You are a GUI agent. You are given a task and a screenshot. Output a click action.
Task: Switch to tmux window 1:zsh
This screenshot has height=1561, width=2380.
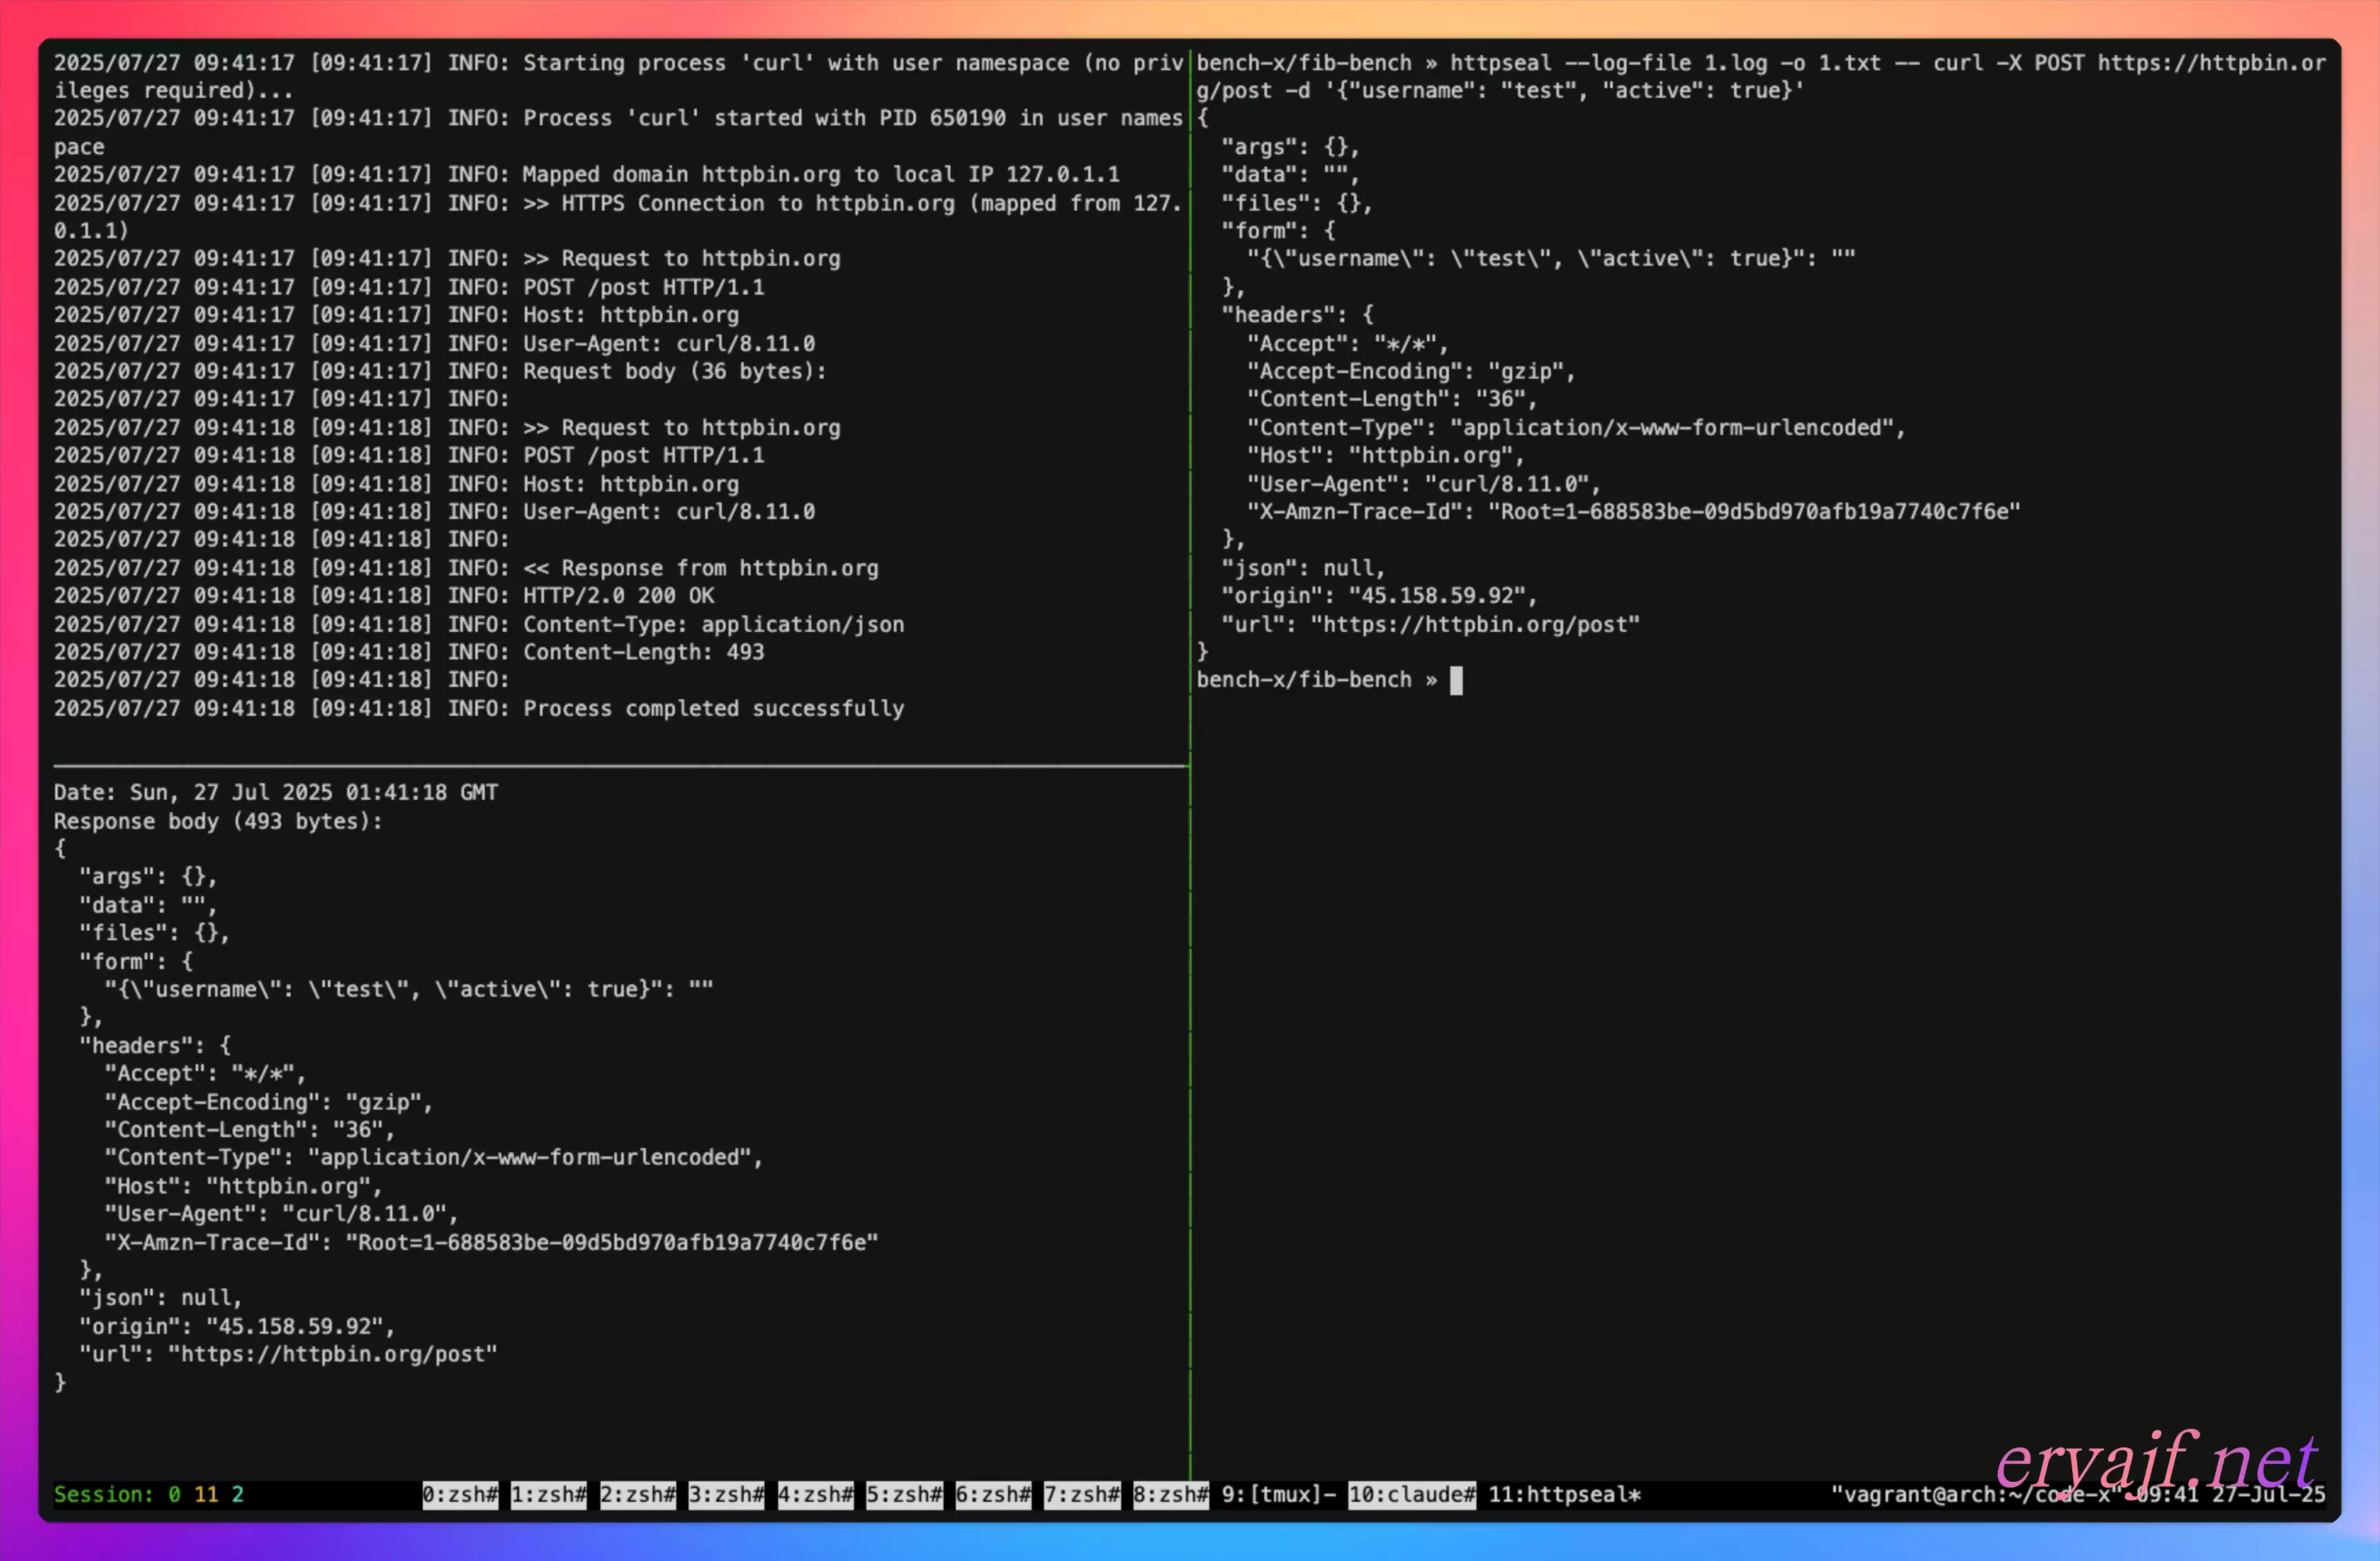(x=549, y=1494)
